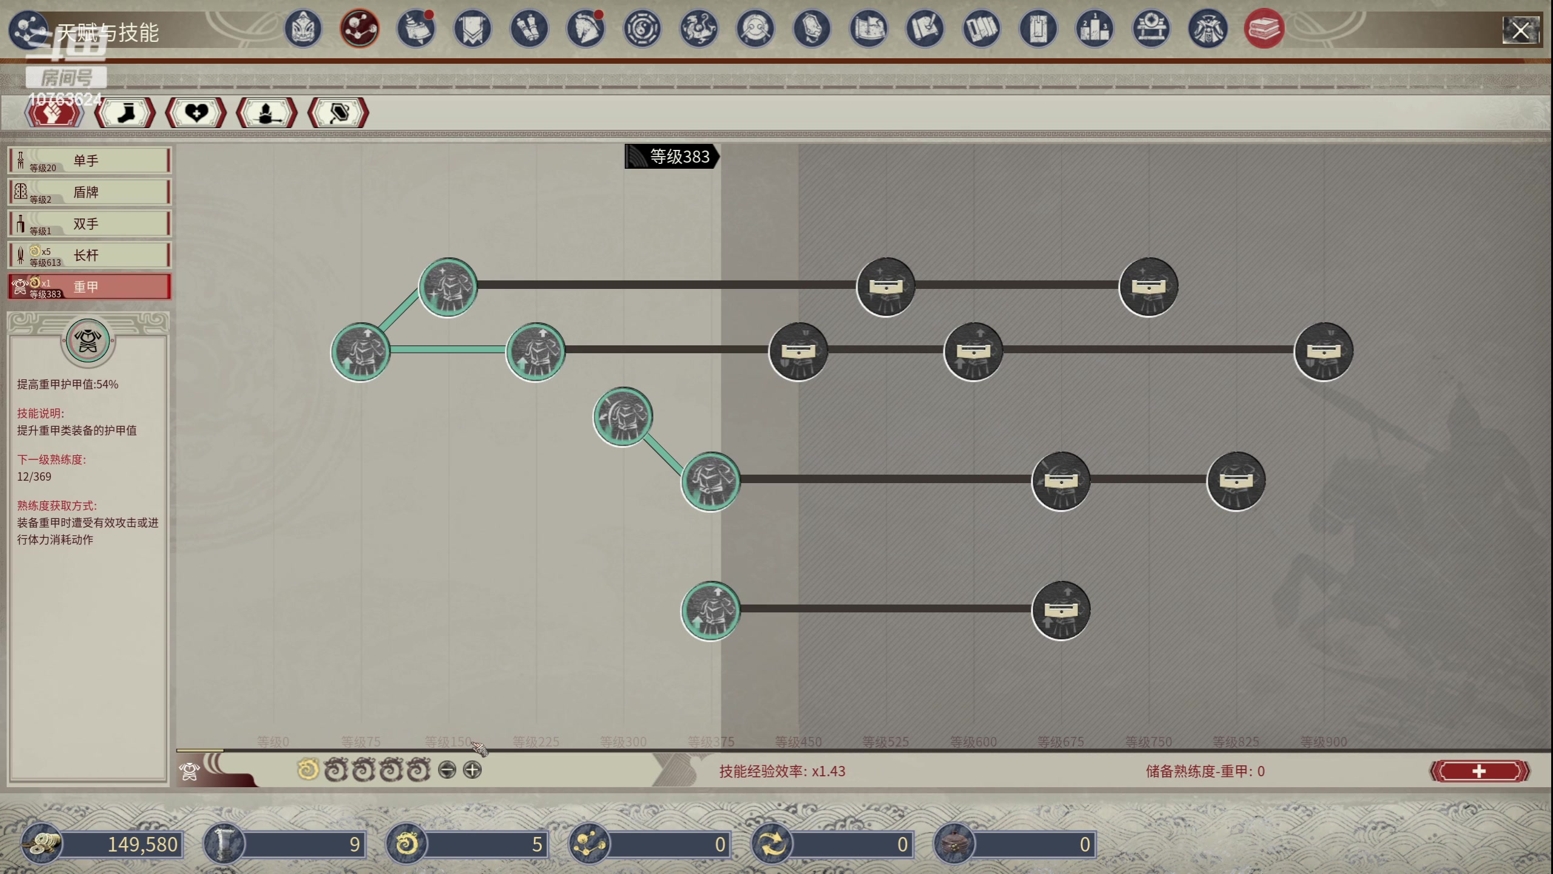Select the 单手 one-handed skill category
Image resolution: width=1553 pixels, height=874 pixels.
click(x=89, y=161)
